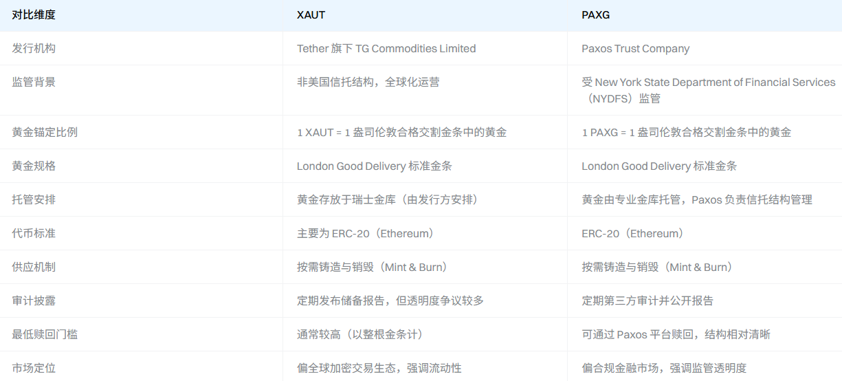
Task: Click the Paxos Trust Company cell
Action: (x=635, y=48)
